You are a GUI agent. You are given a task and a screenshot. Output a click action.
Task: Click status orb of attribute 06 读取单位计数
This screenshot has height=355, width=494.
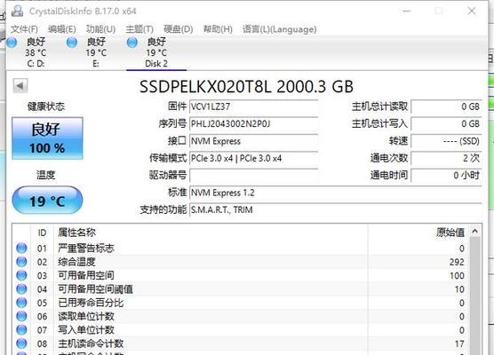coord(21,316)
